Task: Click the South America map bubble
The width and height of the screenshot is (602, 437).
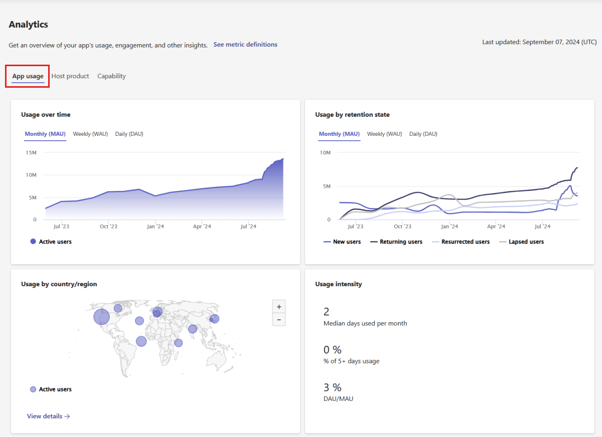Action: tap(141, 341)
